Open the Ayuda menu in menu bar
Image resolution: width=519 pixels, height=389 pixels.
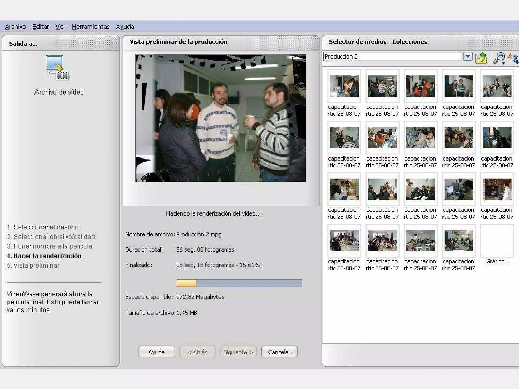coord(125,27)
